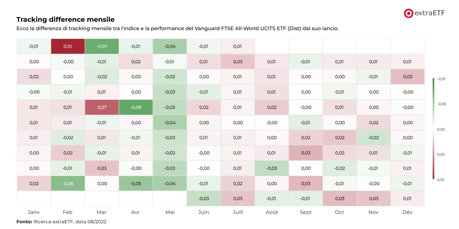Click the green -0,07 cell in Mar column

(102, 46)
